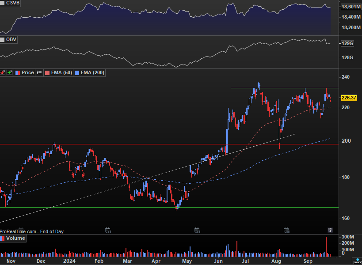
Task: Select the OBV indicator label
Action: (x=10, y=39)
